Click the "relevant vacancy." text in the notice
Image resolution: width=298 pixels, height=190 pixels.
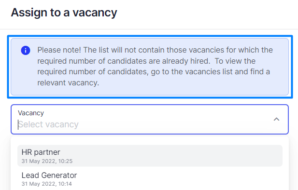coord(68,83)
